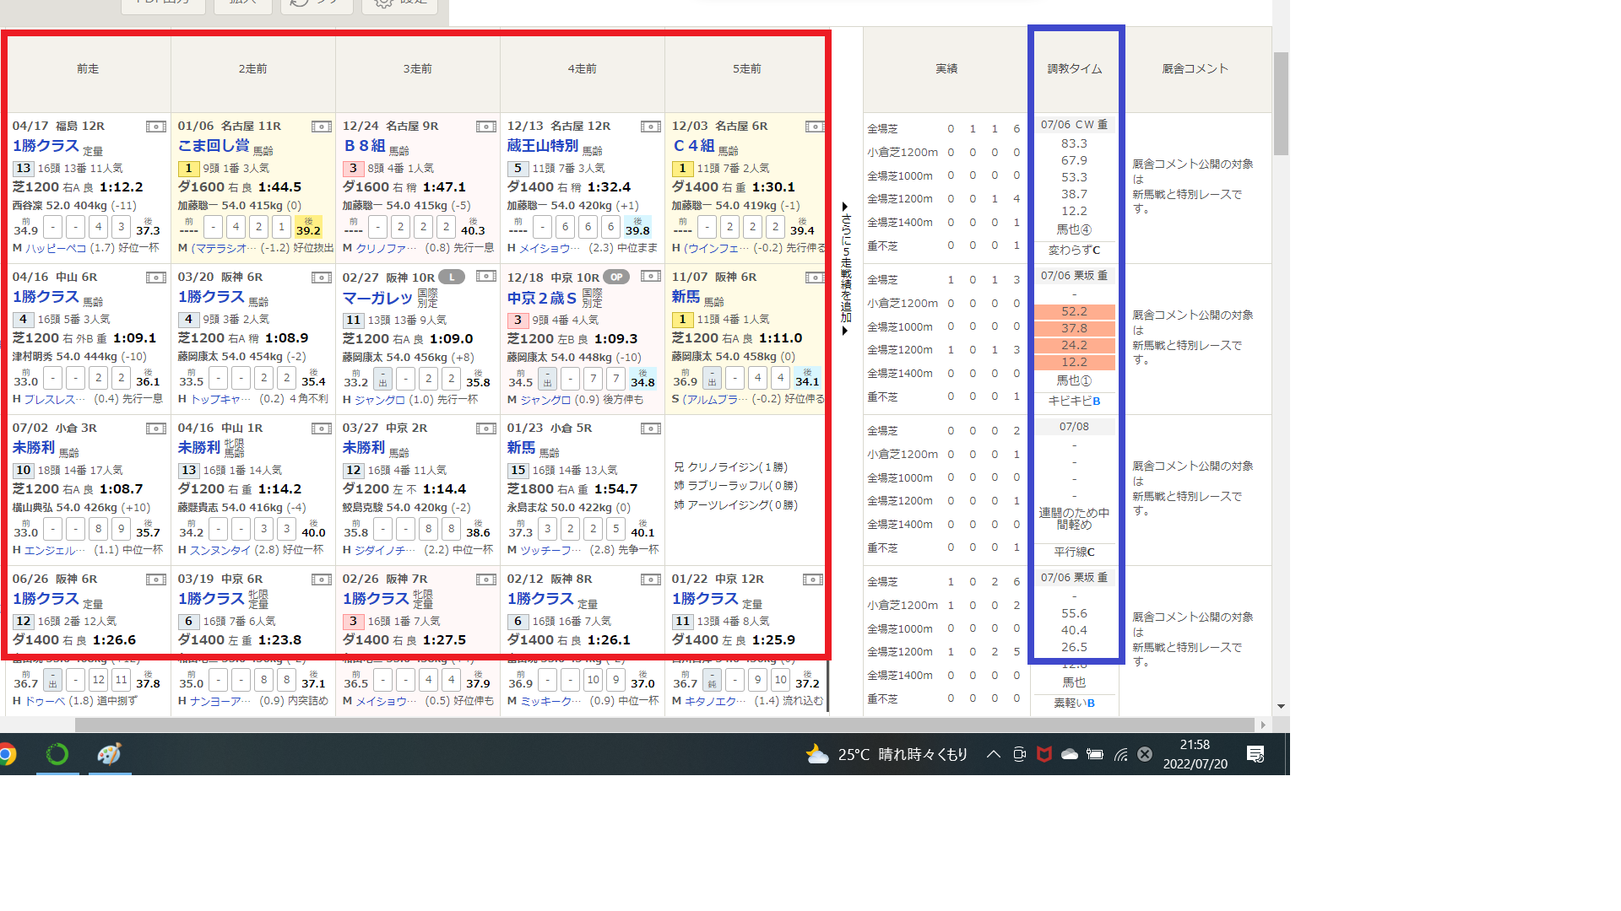
Task: Click training rating キビキビB
Action: (1075, 402)
